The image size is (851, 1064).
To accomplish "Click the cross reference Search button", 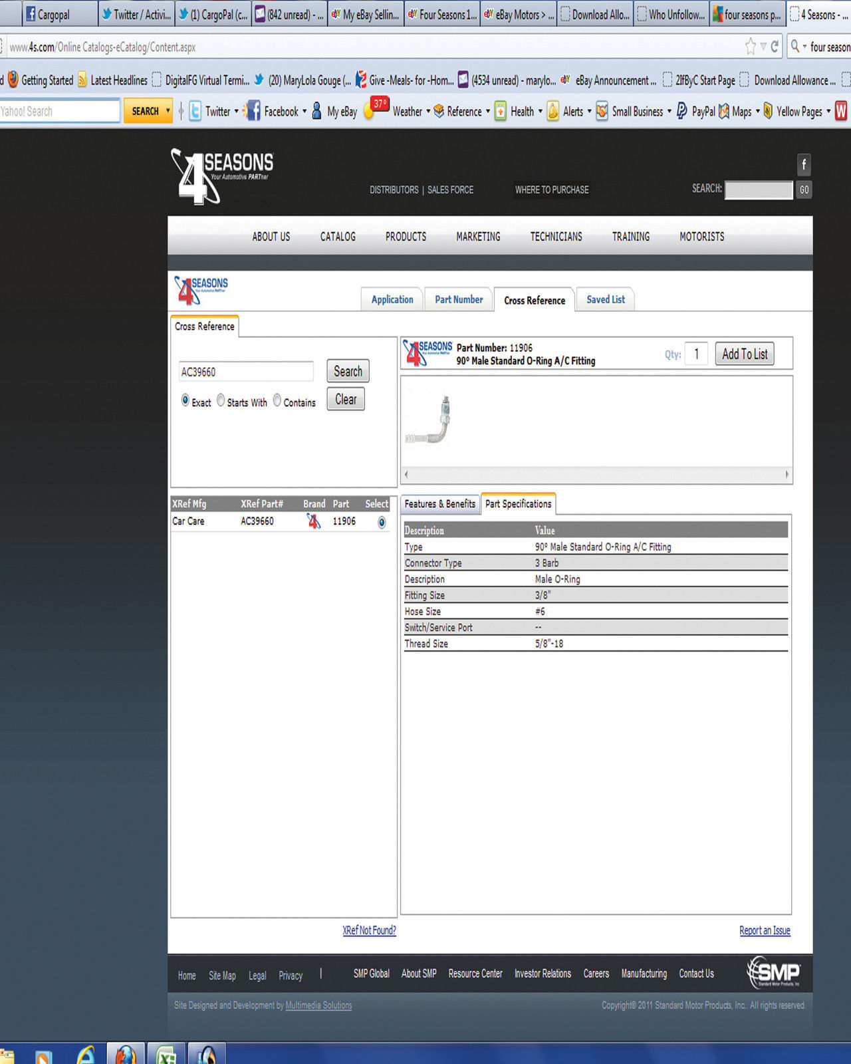I will [348, 371].
